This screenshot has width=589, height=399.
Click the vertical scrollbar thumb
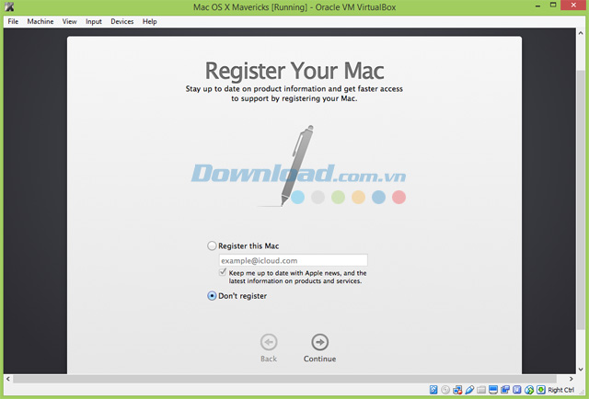click(x=581, y=199)
